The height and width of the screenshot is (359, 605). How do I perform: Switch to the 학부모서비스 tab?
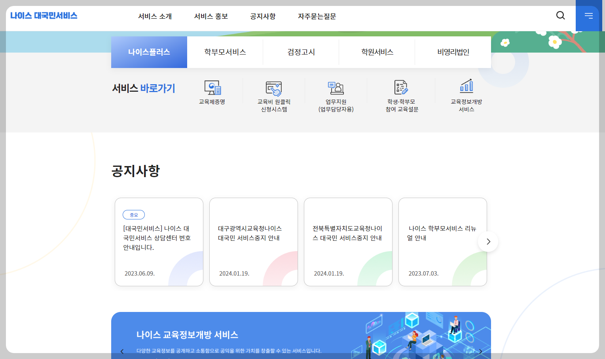click(225, 52)
